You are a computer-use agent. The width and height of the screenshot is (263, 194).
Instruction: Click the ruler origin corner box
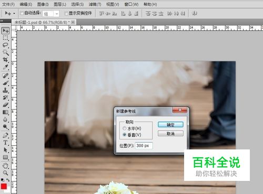14,28
